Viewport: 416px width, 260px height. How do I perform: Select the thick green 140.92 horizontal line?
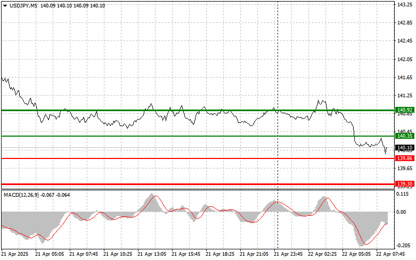198,110
